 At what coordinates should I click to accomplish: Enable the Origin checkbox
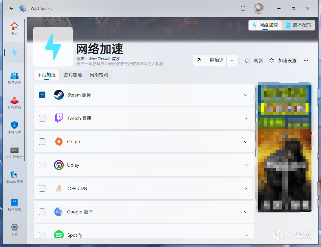(42, 142)
